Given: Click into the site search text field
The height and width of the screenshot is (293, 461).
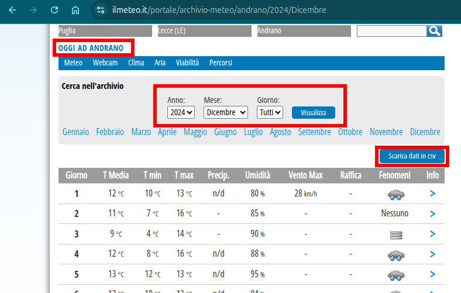Looking at the screenshot, I should pos(391,31).
